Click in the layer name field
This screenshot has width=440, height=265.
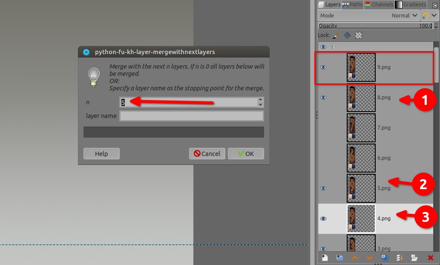(x=192, y=116)
